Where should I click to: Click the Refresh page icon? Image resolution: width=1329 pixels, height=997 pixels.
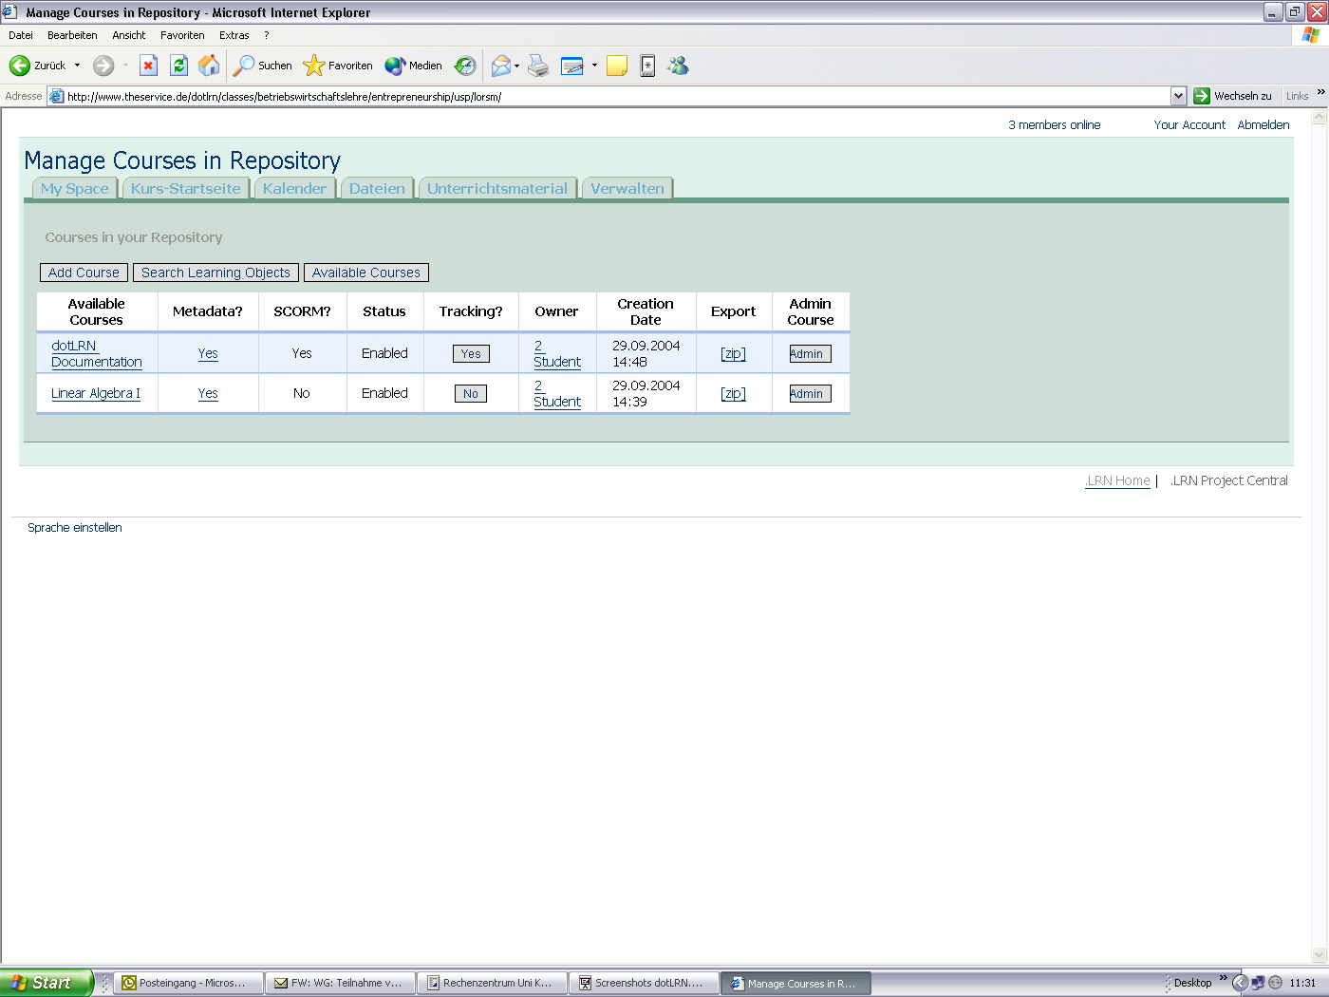point(178,66)
